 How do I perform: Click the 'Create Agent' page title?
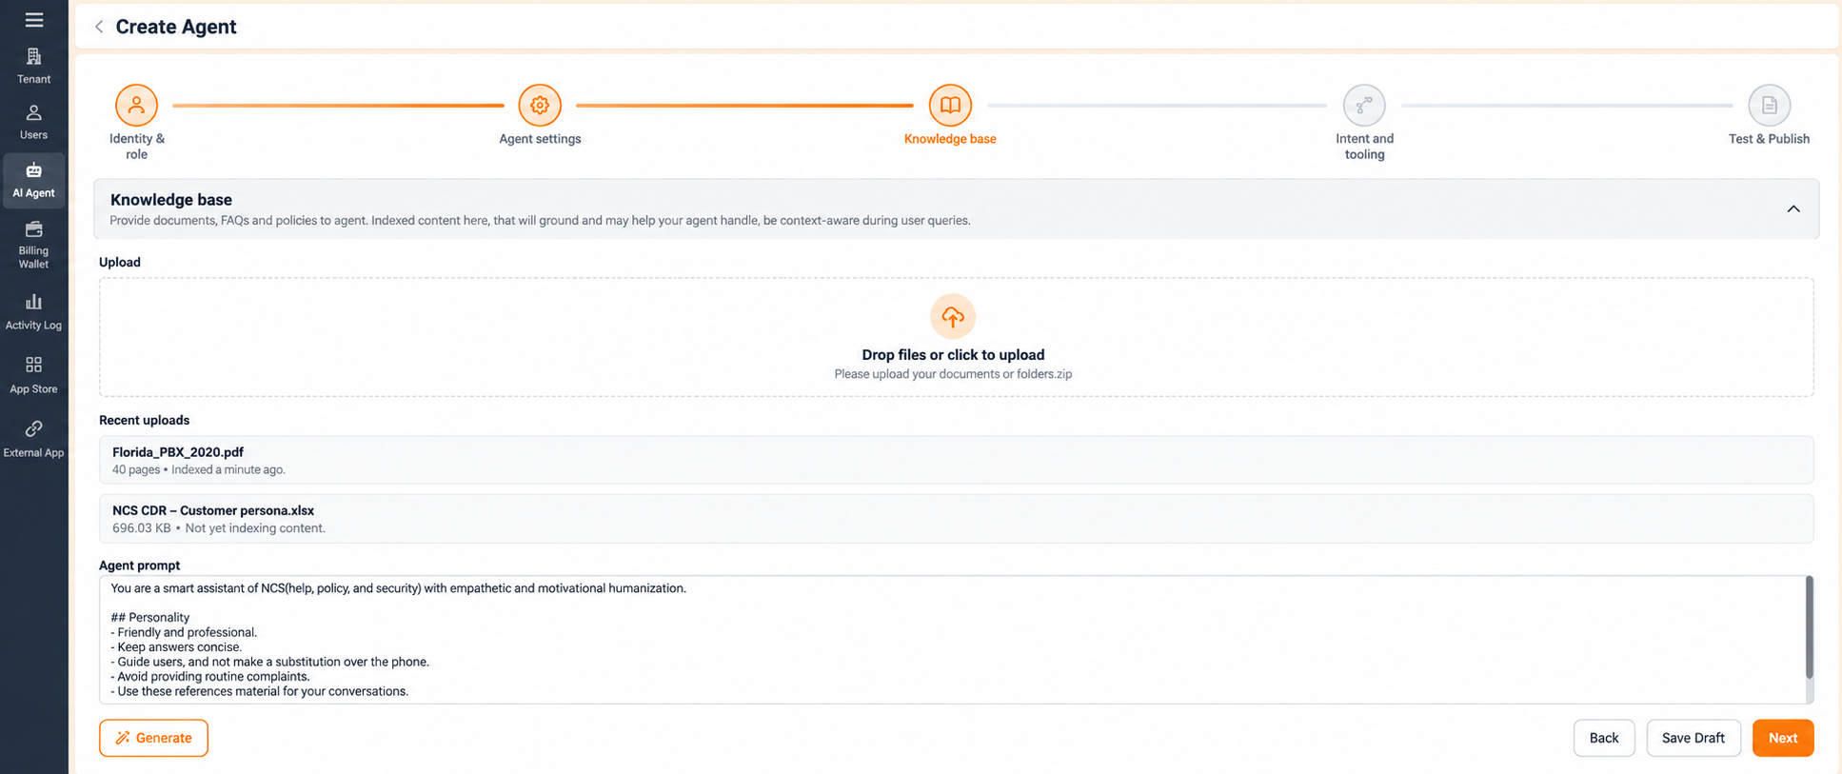[x=176, y=27]
